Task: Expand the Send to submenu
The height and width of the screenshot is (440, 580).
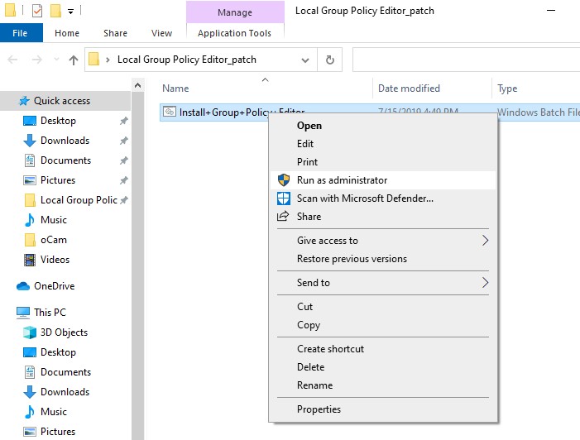Action: [486, 283]
